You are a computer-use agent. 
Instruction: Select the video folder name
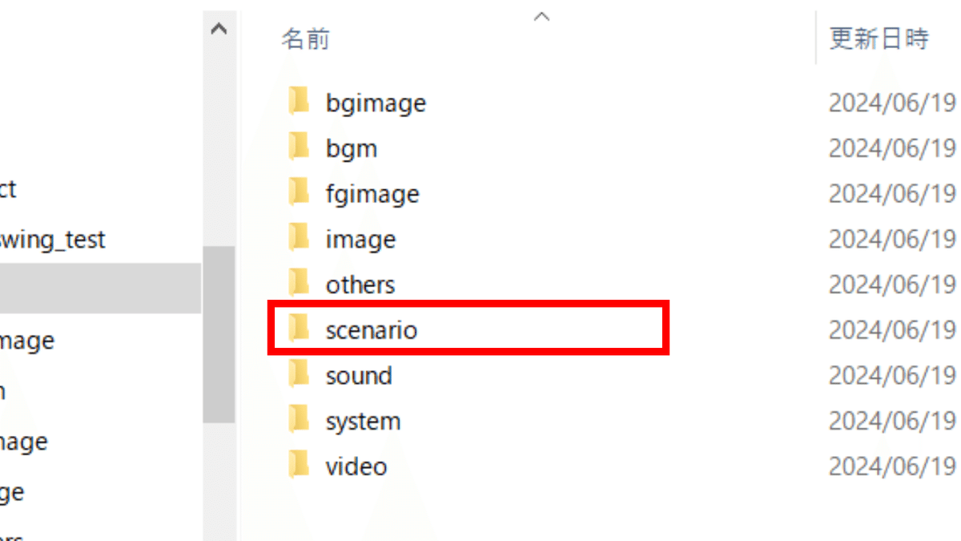tap(356, 466)
